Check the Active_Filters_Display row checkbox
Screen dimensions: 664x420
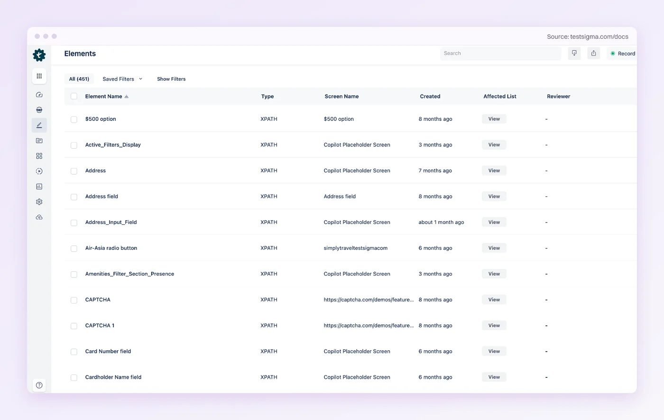click(x=74, y=145)
